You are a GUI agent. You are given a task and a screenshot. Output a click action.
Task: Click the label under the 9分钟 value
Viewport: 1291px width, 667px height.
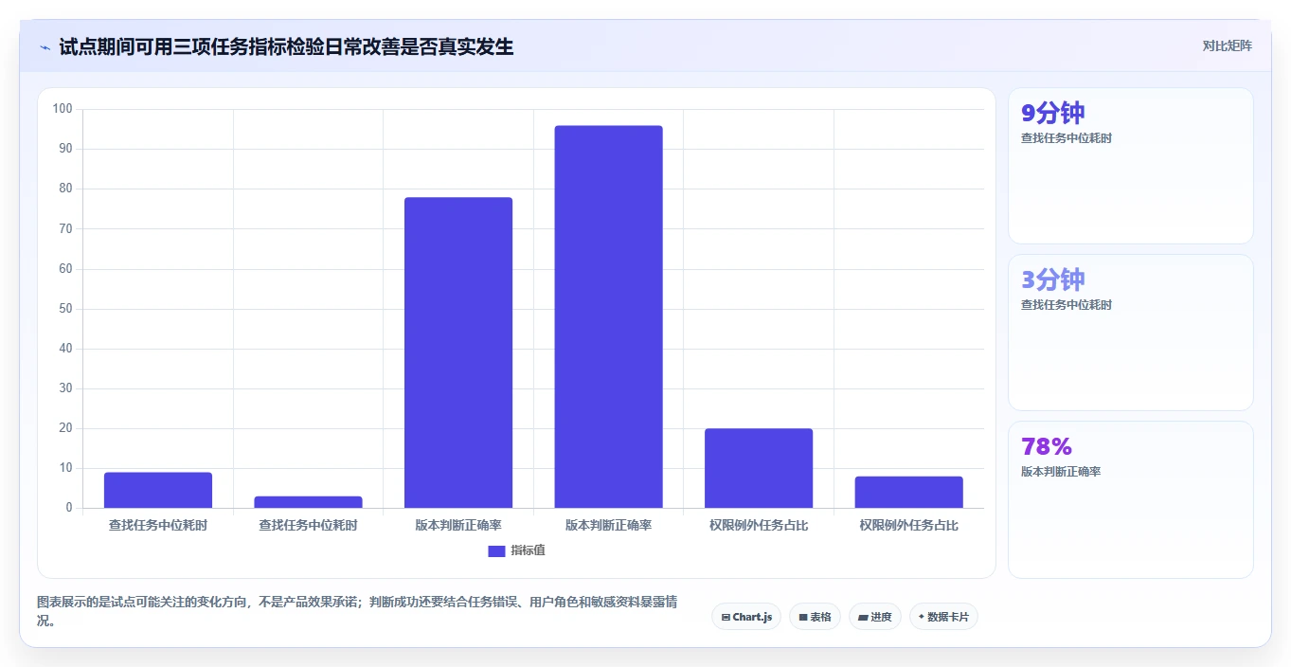click(x=1067, y=138)
